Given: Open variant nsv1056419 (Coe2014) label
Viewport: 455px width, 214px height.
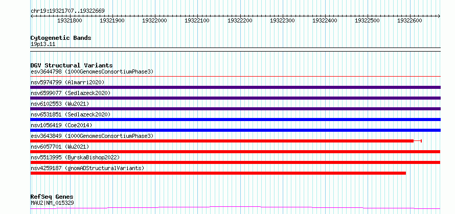Looking at the screenshot, I should (61, 125).
